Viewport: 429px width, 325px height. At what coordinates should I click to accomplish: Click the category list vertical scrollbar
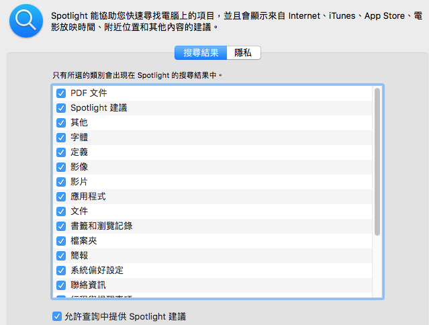click(x=377, y=161)
